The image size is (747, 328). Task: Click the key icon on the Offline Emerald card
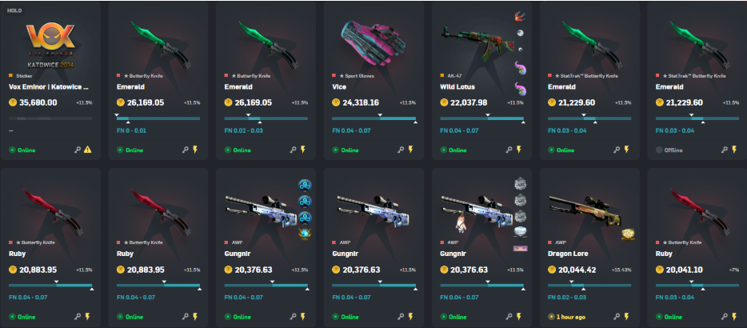coord(724,150)
